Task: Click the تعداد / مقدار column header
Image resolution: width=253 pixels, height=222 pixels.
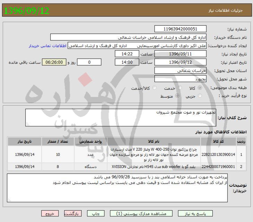Action: tap(58, 142)
